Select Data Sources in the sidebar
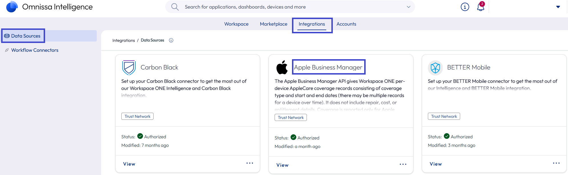 [49, 36]
